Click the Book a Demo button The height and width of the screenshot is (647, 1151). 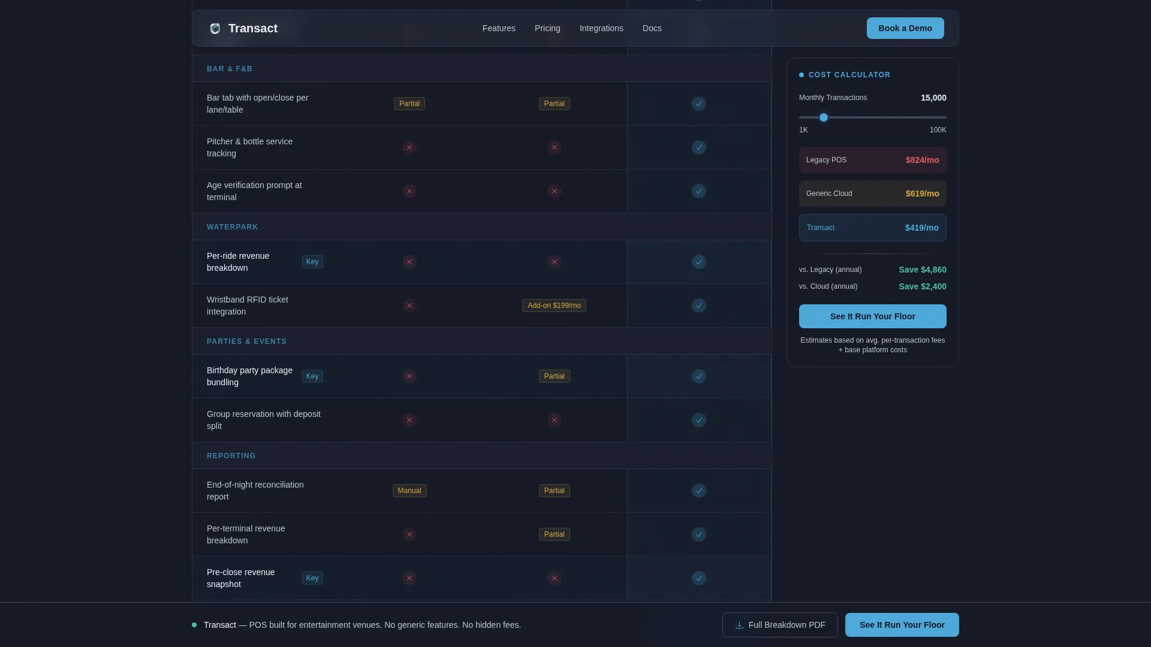pos(905,28)
